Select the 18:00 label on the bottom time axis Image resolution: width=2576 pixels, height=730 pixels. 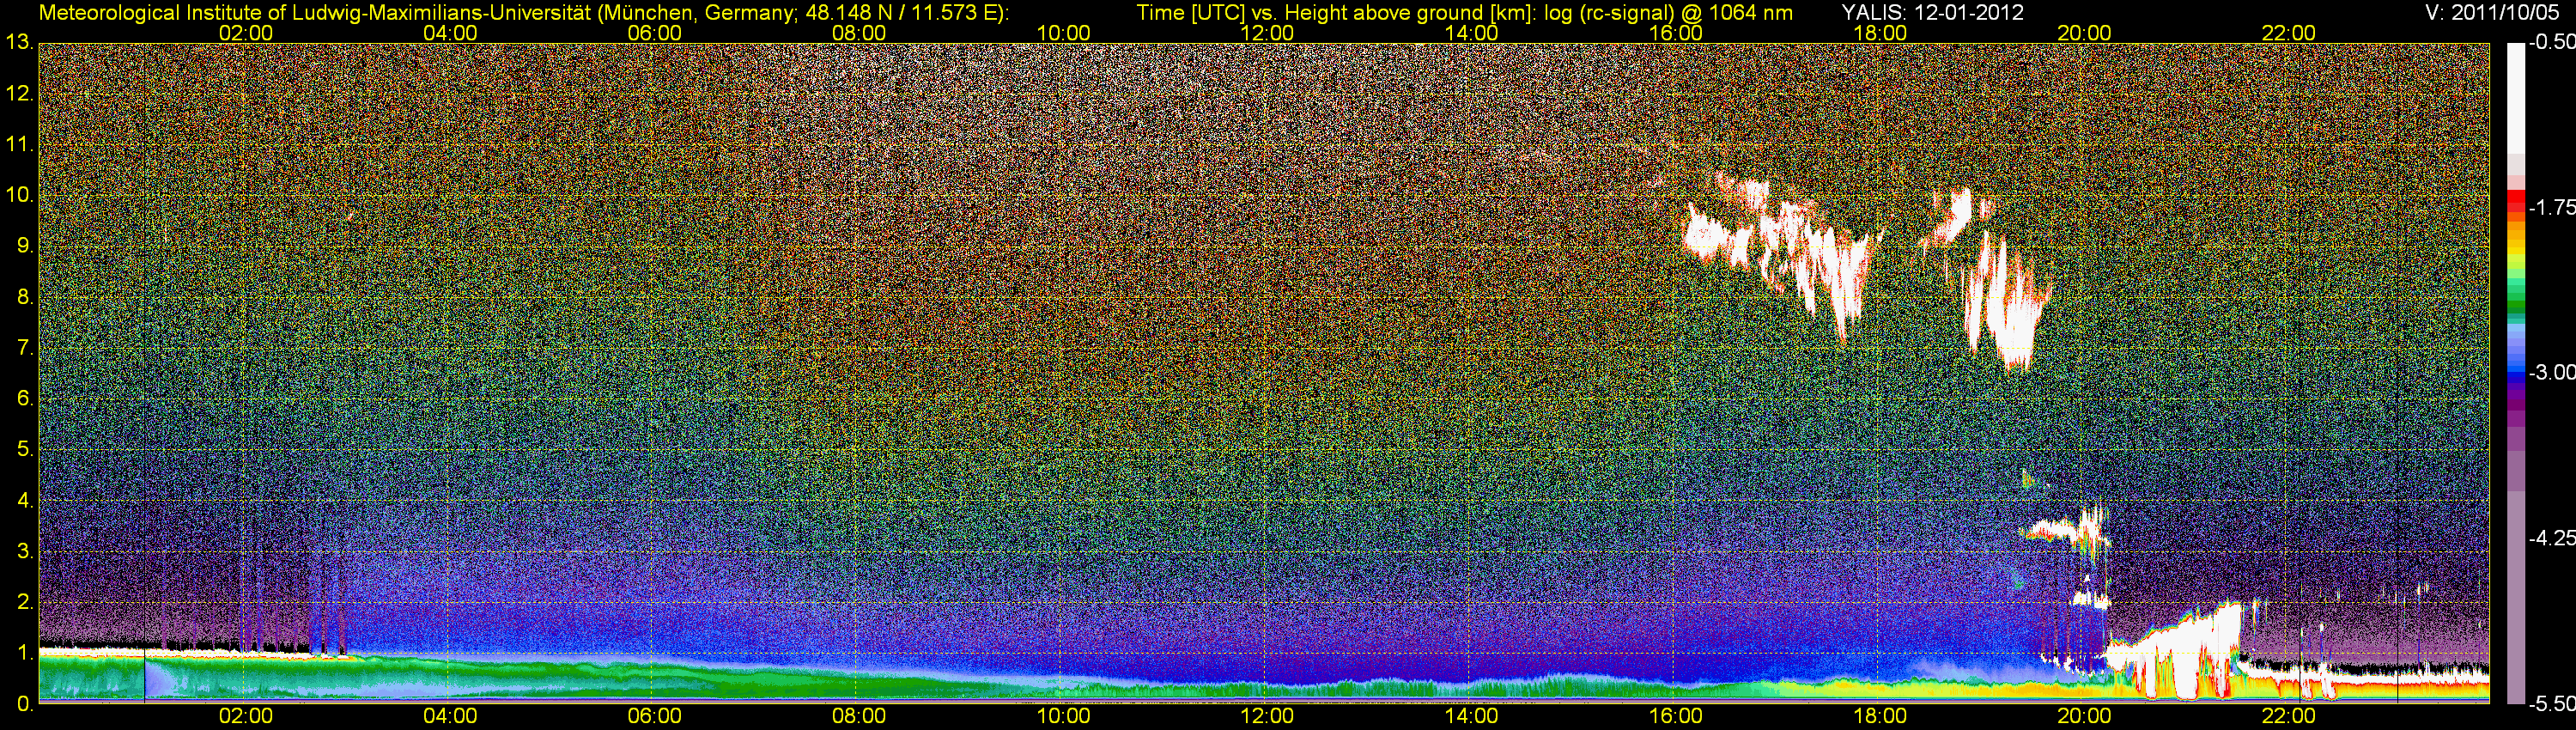(1880, 716)
